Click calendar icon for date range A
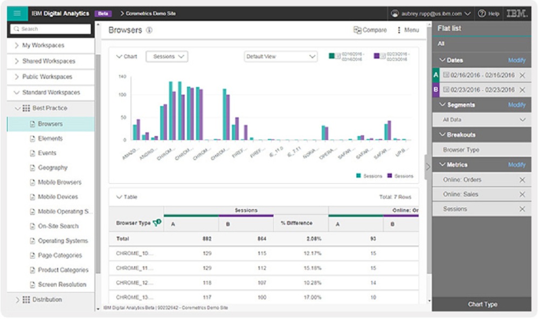This screenshot has height=319, width=539. point(446,75)
